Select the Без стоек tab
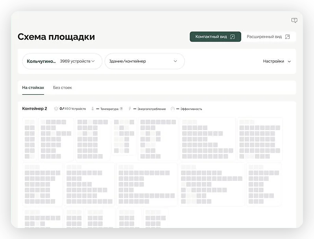314x239 pixels. (x=63, y=88)
